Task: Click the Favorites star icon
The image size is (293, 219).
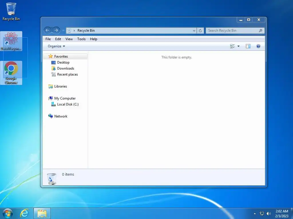Action: click(50, 56)
